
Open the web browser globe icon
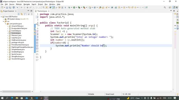[x=112, y=7]
